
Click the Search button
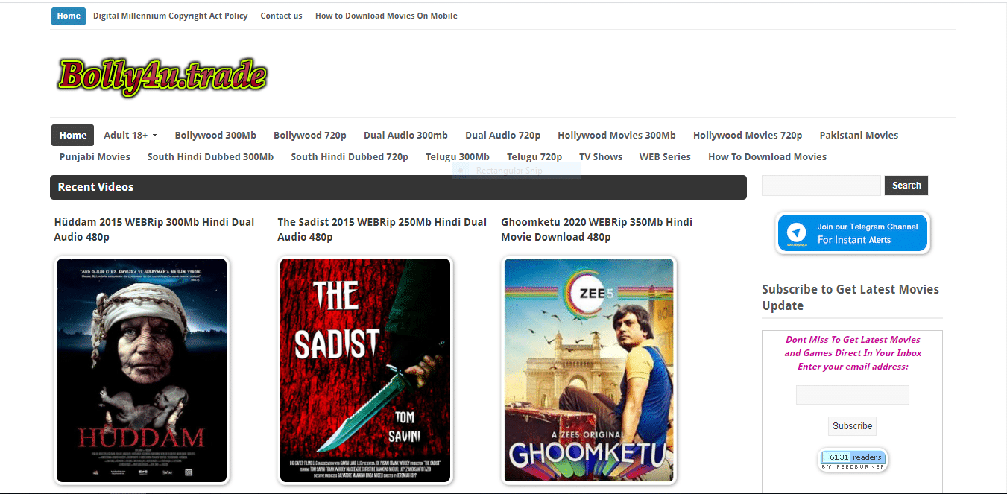click(906, 186)
